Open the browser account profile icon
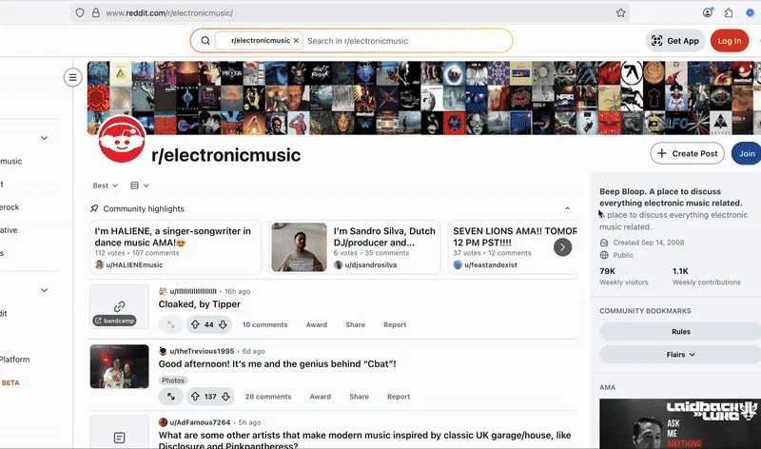761x449 pixels. coord(708,12)
